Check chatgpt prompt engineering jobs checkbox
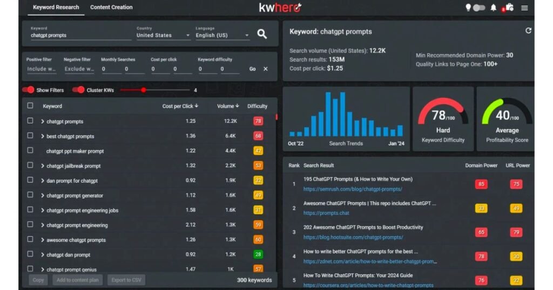Screen dimensions: 553x290 coord(30,209)
